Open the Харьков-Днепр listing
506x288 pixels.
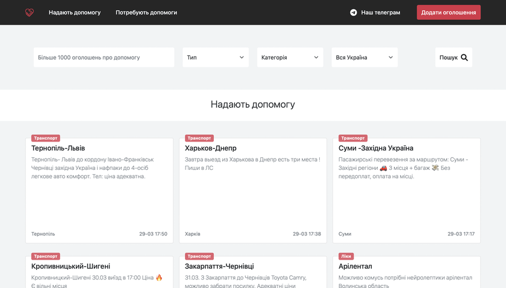[211, 148]
